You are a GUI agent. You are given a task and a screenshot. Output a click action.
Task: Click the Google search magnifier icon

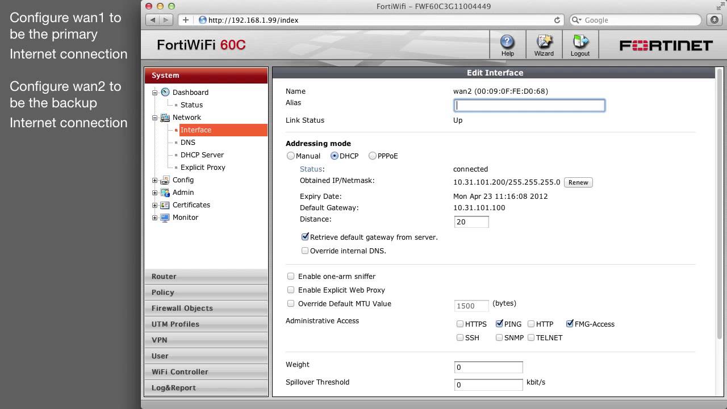[577, 20]
